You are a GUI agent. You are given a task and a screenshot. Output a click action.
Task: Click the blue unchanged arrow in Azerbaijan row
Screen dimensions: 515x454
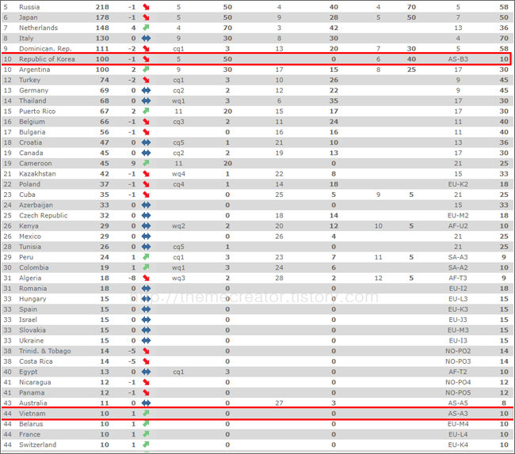(x=146, y=205)
